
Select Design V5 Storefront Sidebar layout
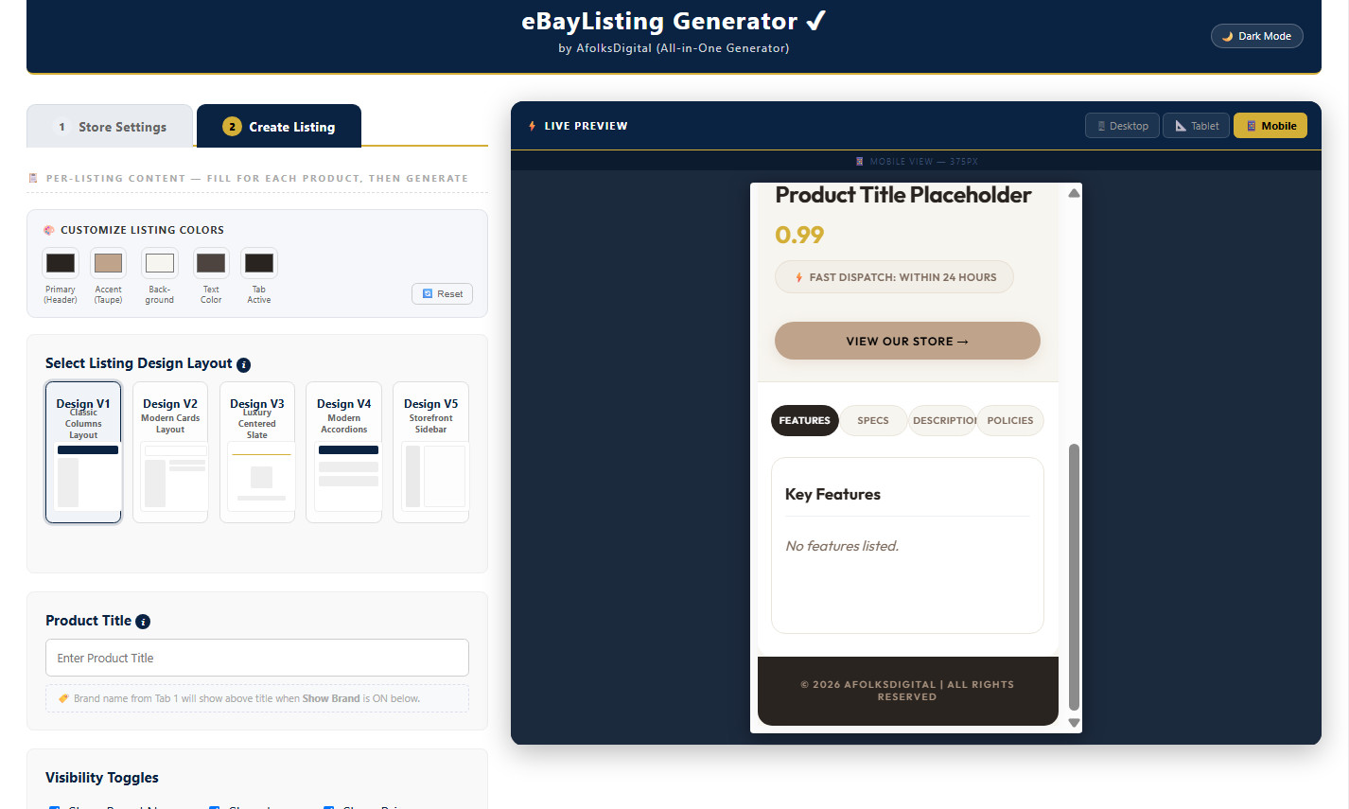point(431,452)
